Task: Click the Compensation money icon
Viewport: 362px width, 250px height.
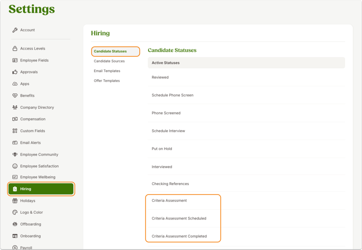Action: coord(15,119)
